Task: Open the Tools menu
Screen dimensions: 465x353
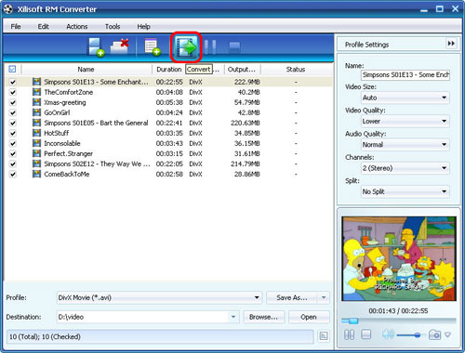Action: coord(113,26)
